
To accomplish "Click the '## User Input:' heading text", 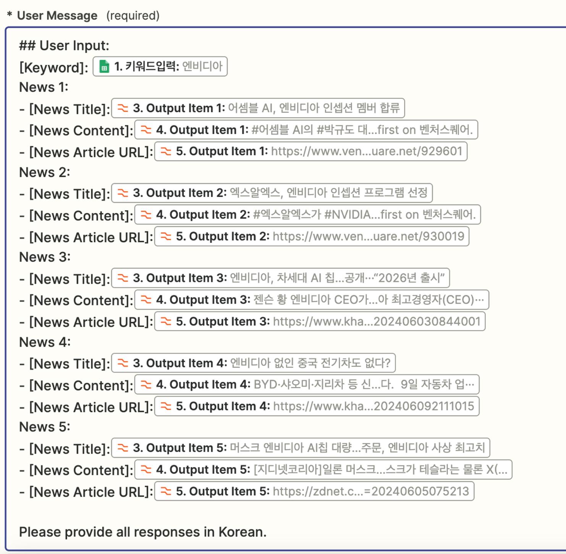I will (64, 45).
